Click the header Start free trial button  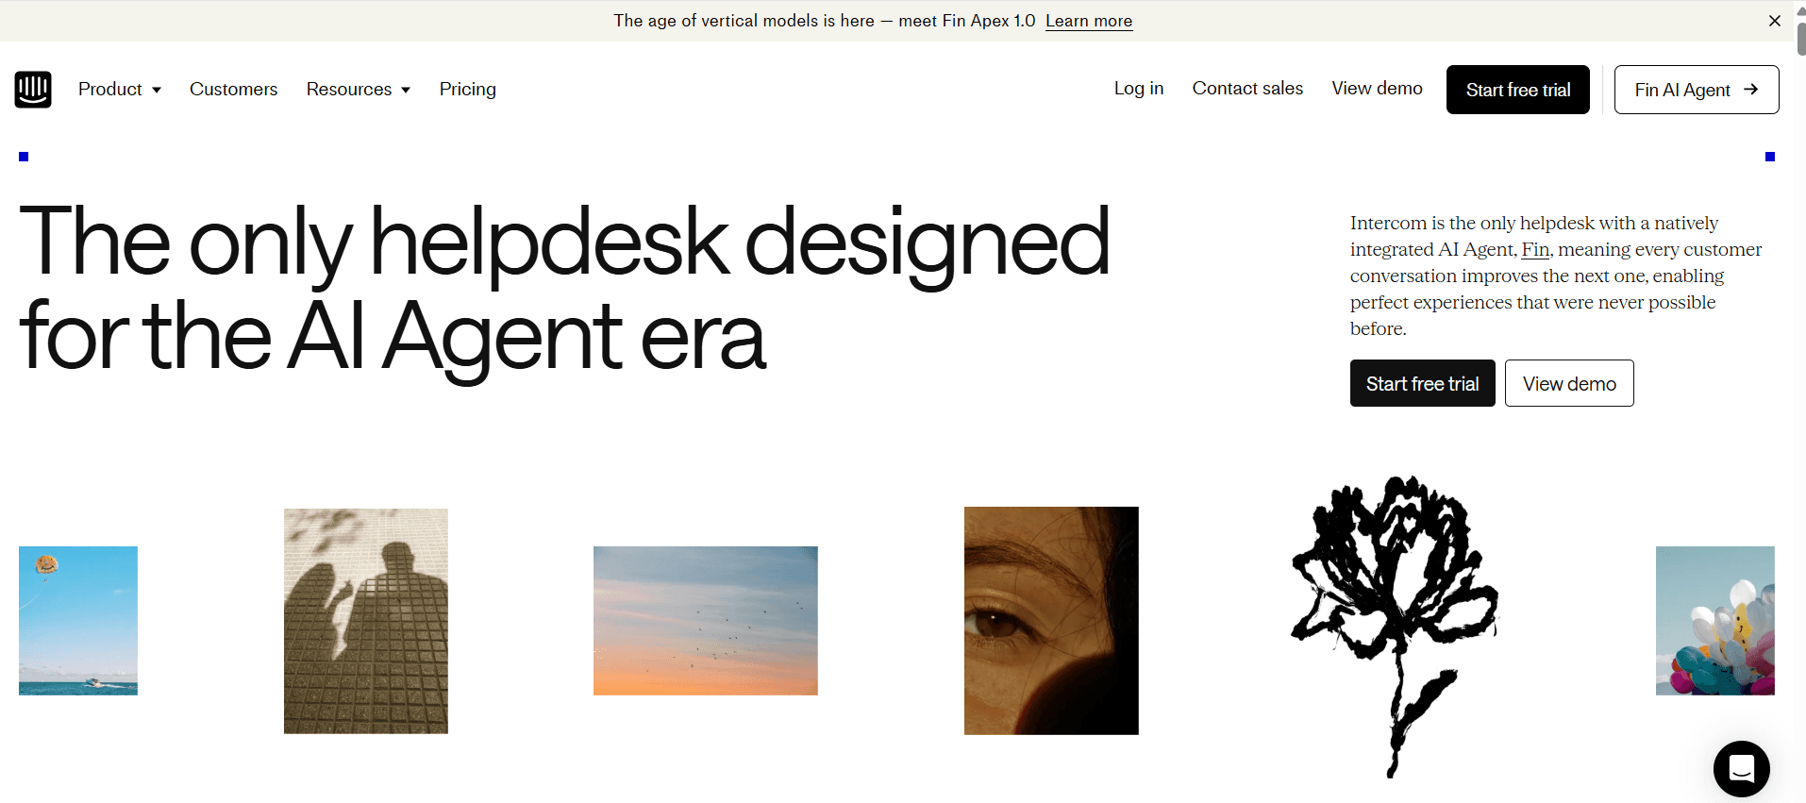tap(1517, 90)
